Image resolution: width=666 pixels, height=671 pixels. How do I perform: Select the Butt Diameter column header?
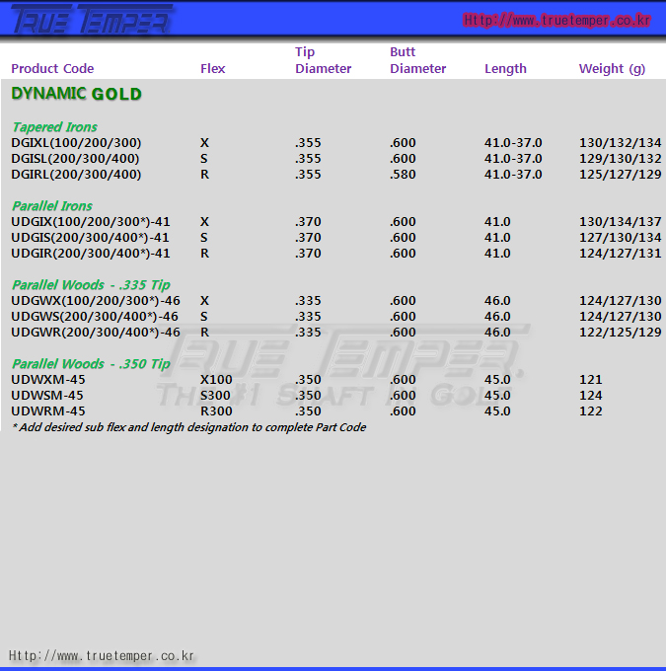click(417, 60)
